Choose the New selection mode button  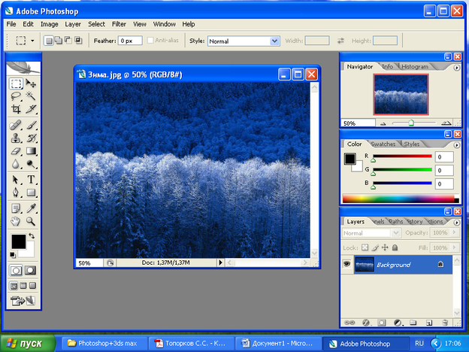(48, 41)
